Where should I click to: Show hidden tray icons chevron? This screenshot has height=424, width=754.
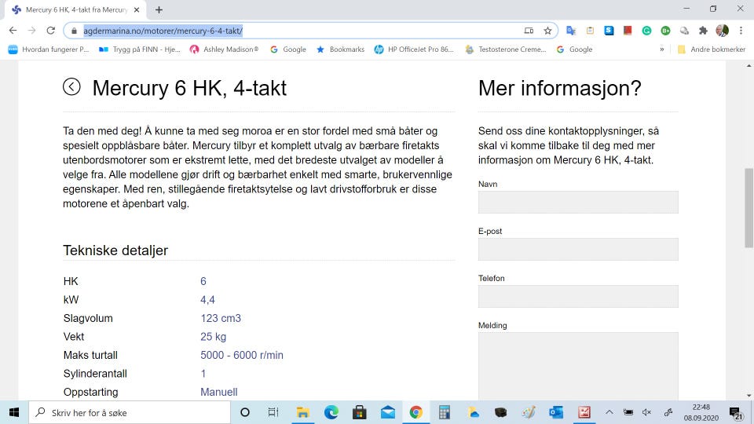(x=609, y=412)
